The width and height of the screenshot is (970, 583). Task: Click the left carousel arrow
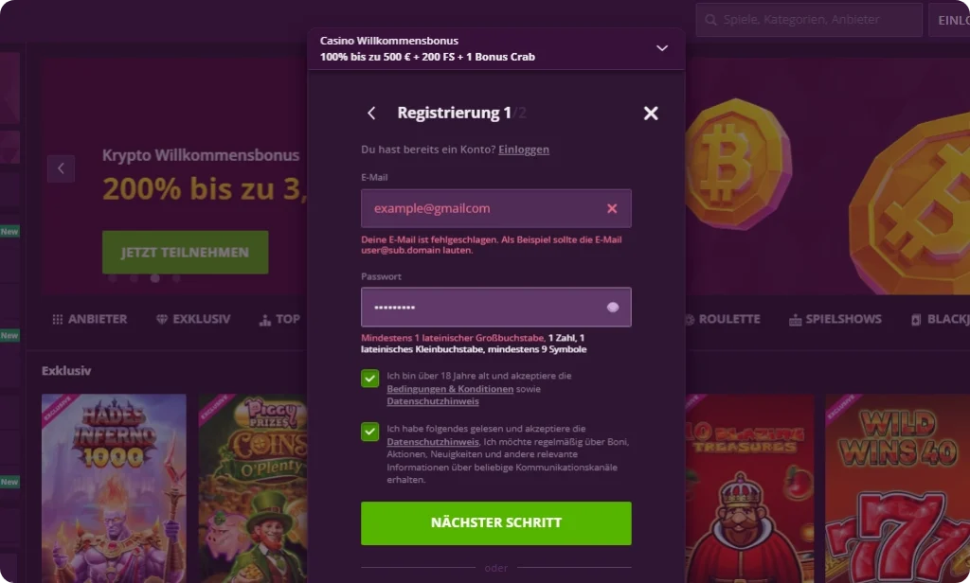click(x=61, y=168)
